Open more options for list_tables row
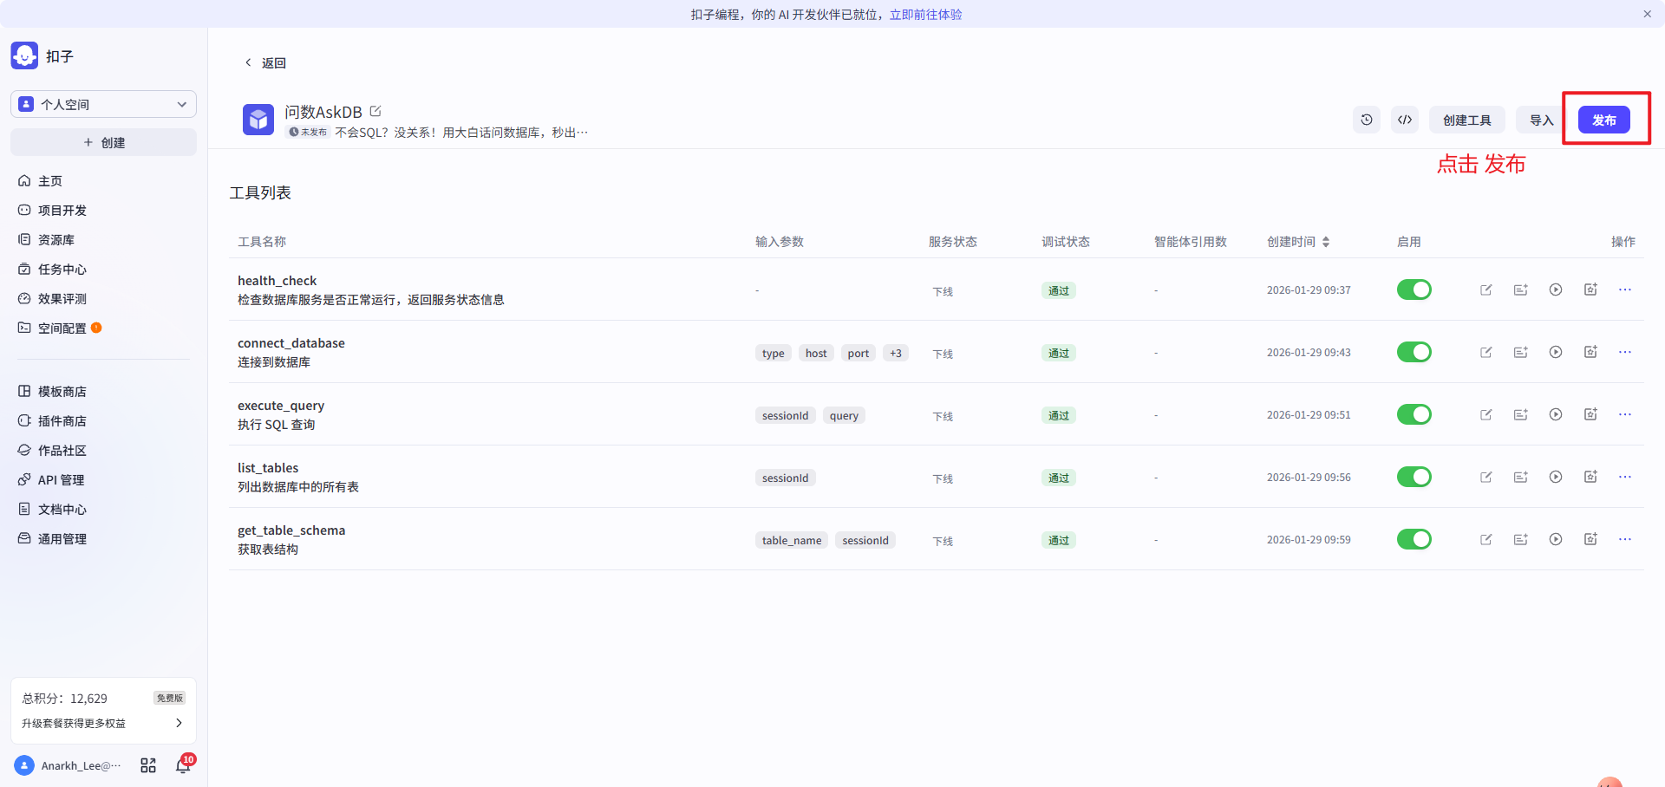The image size is (1665, 787). coord(1625,477)
